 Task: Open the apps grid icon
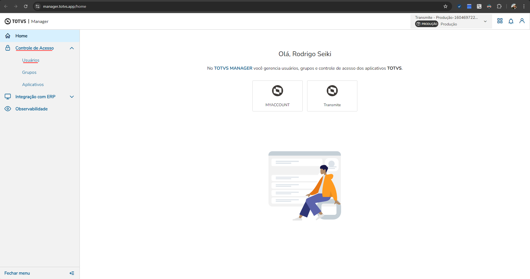500,21
